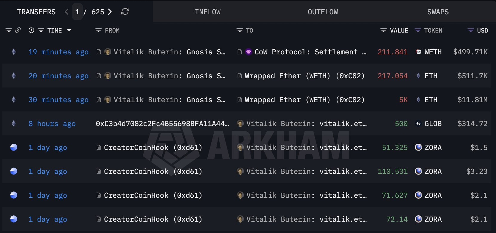
Task: Switch to the INFLOW tab
Action: tap(208, 12)
